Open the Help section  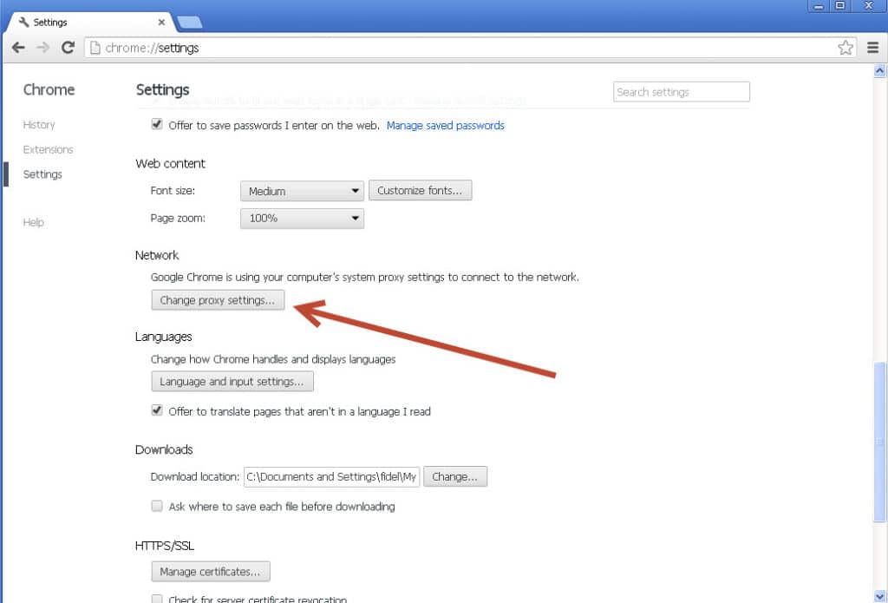tap(33, 222)
